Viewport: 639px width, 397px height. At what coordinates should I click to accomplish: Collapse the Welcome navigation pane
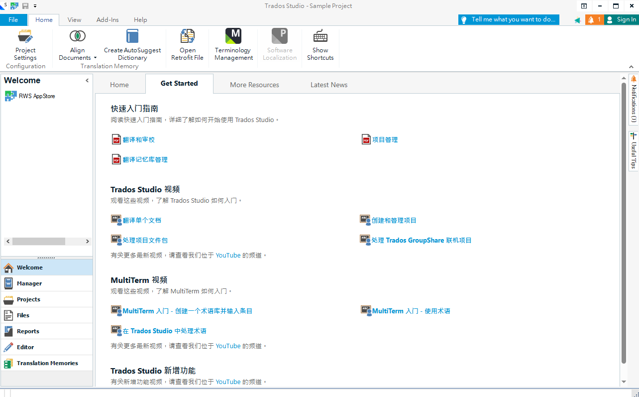coord(87,80)
